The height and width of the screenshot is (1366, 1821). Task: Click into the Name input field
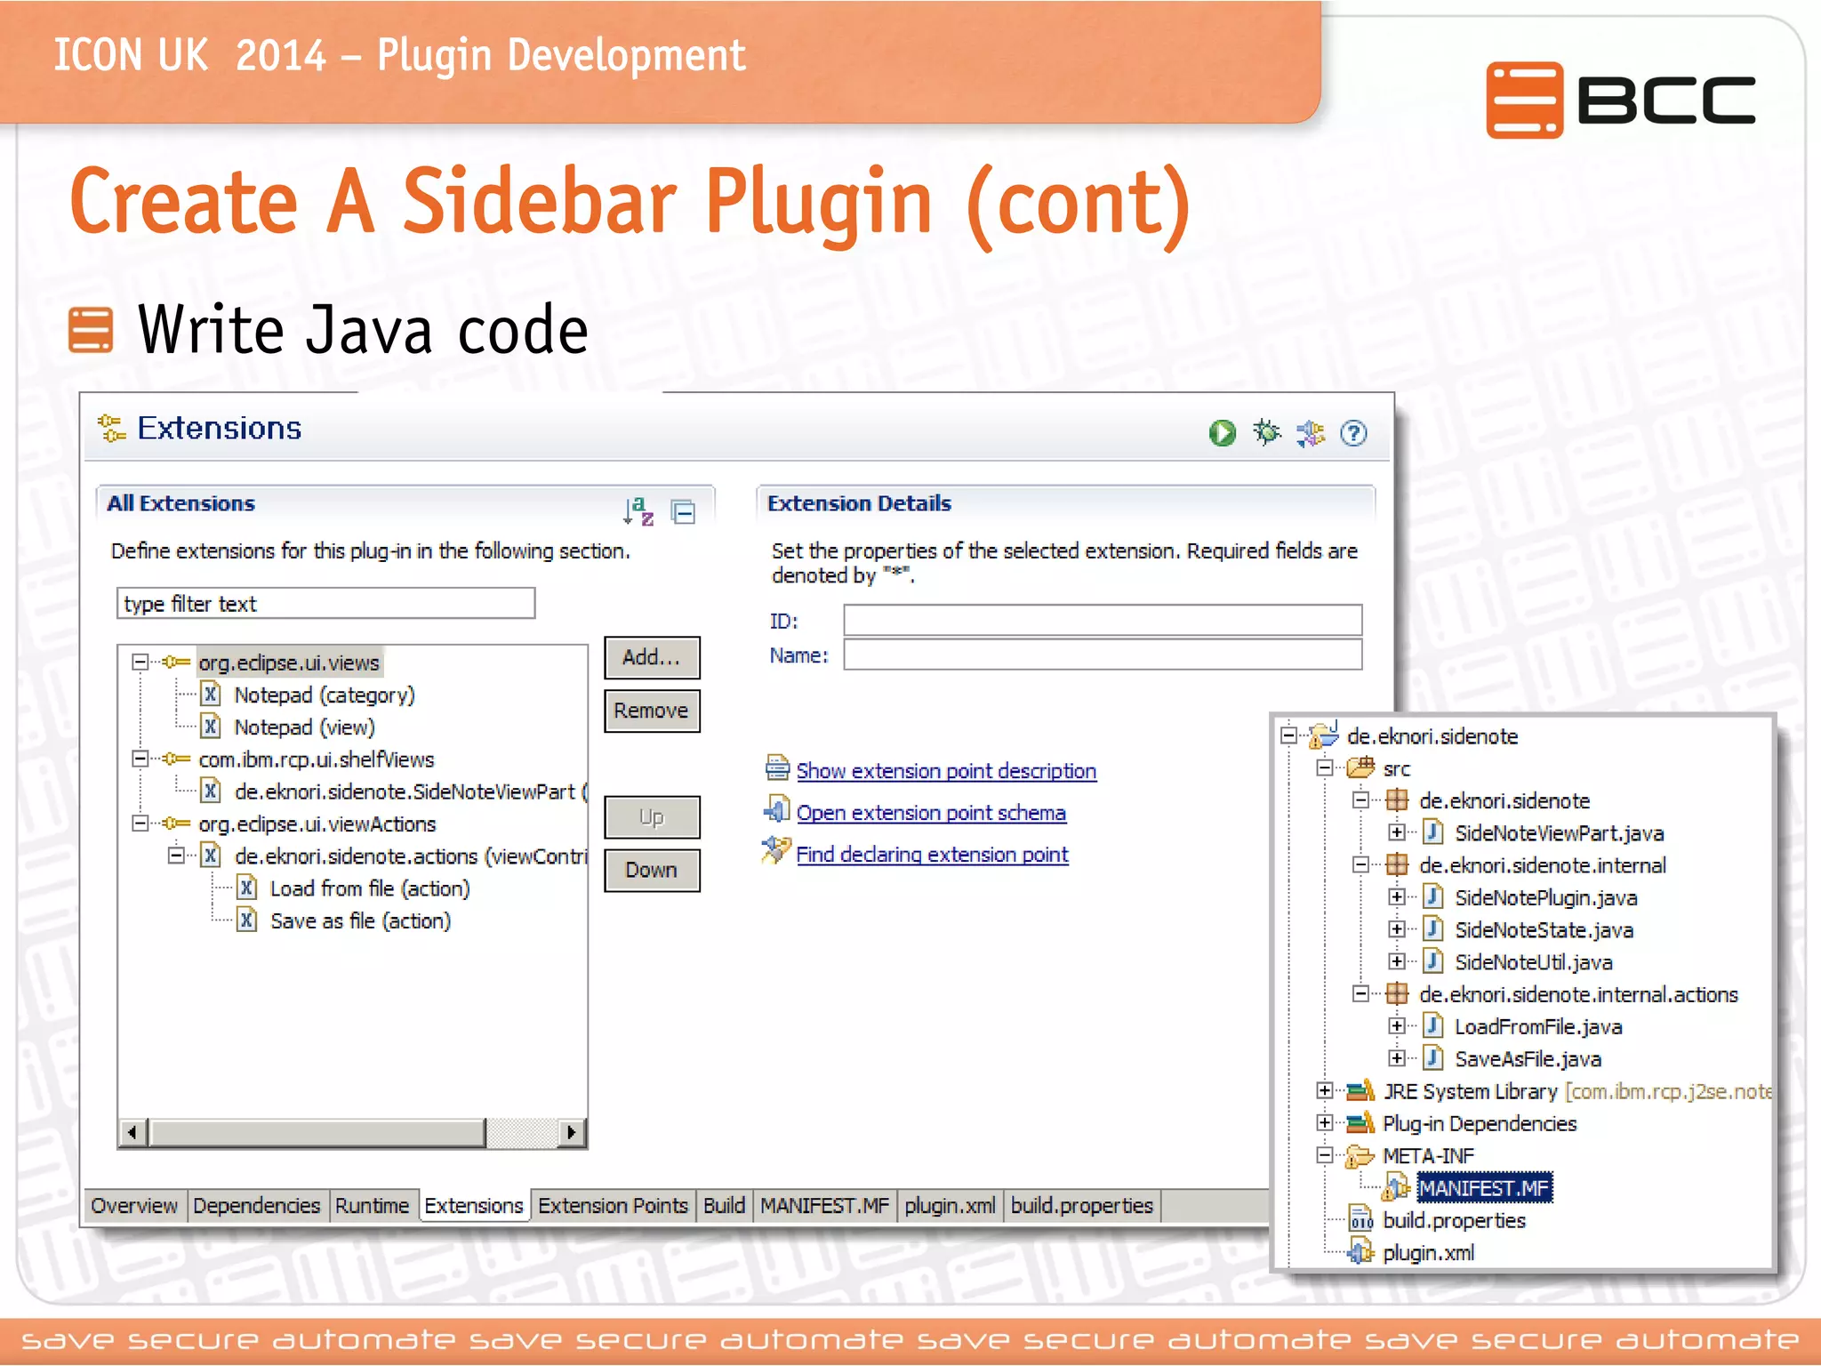tap(1103, 655)
